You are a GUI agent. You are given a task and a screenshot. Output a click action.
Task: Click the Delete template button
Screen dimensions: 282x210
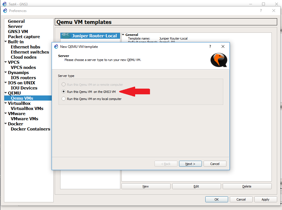click(247, 186)
